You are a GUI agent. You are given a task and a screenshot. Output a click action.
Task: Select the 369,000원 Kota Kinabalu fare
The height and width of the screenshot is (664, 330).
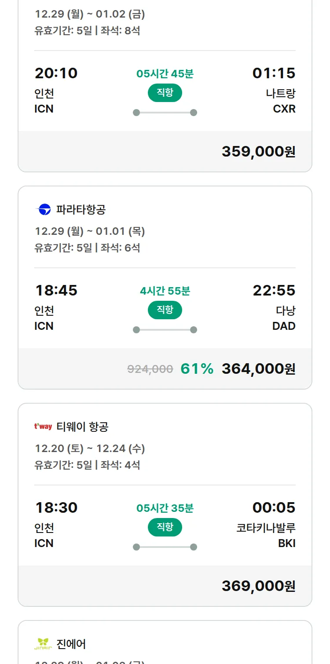[258, 586]
